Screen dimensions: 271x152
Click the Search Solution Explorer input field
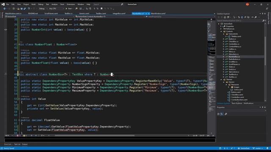tap(239, 21)
